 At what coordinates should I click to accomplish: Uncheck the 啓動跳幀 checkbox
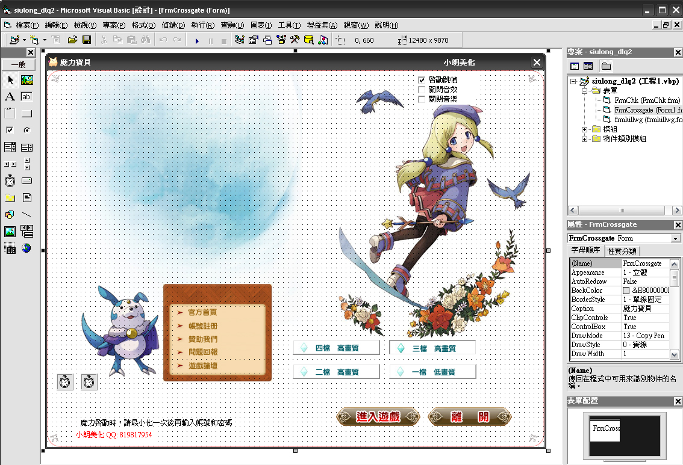pyautogui.click(x=422, y=80)
